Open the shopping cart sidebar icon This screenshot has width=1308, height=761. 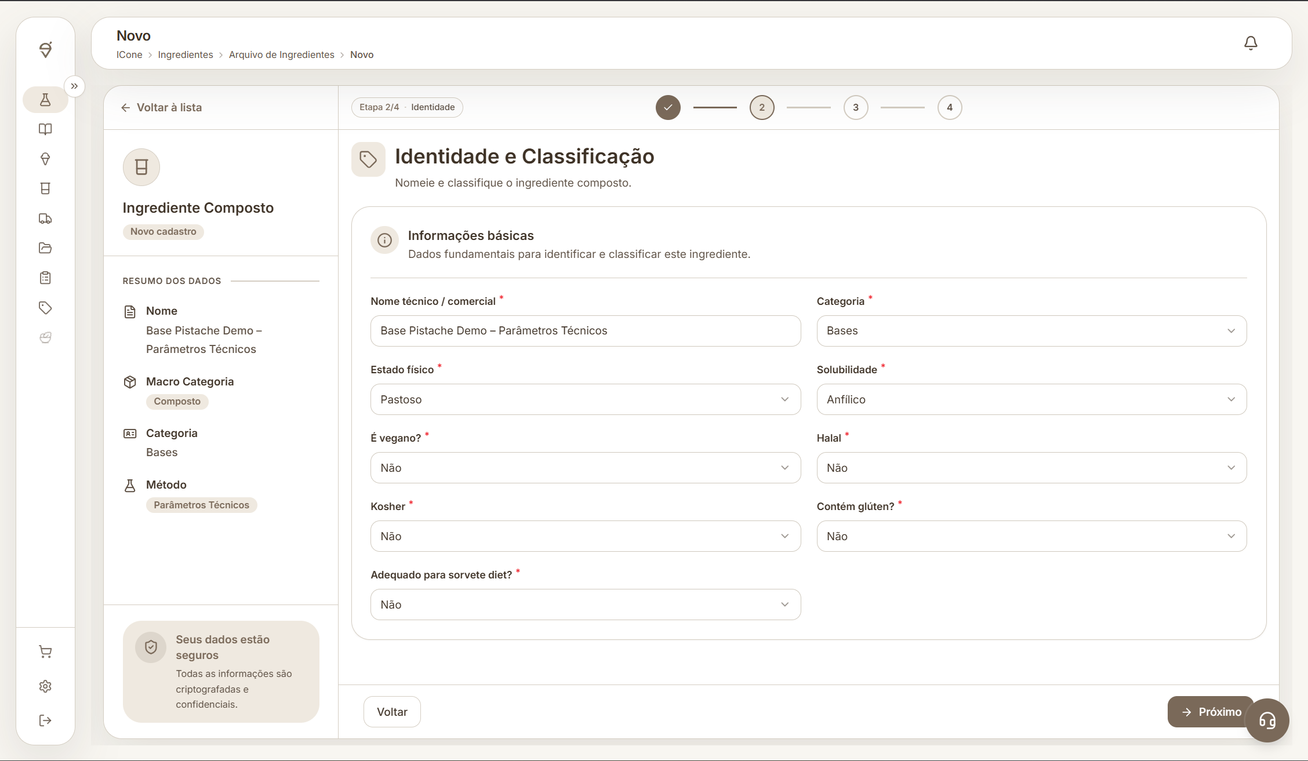(45, 651)
